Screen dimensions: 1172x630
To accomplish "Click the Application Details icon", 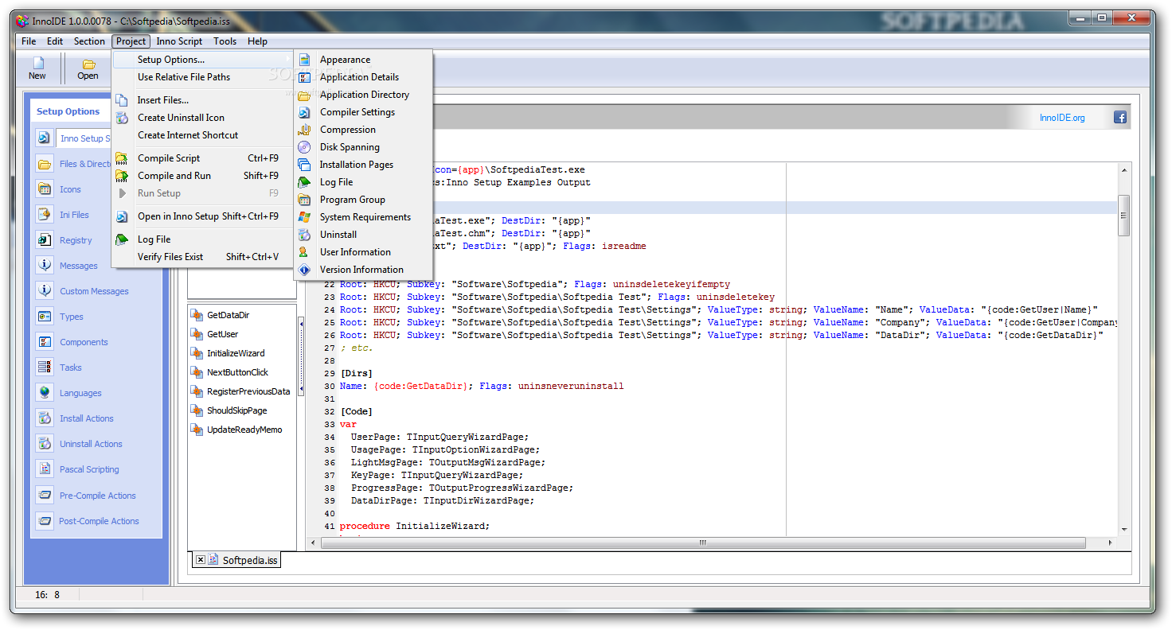I will [304, 77].
